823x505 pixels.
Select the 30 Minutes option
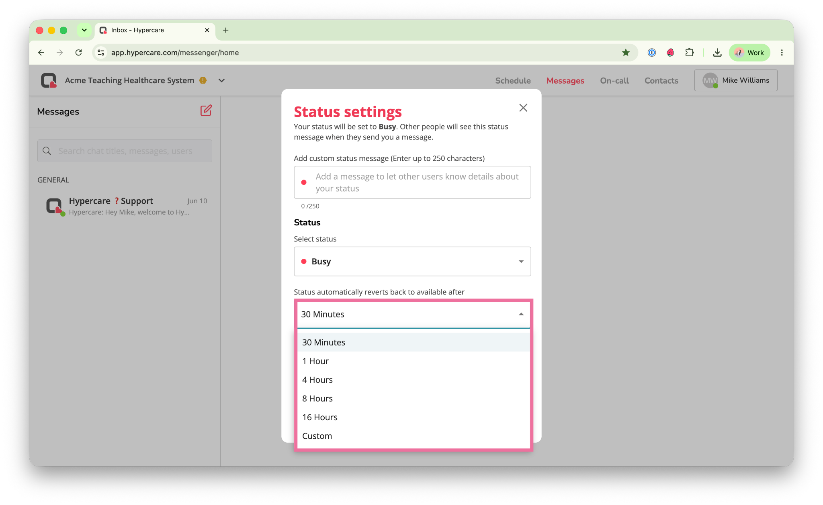point(413,342)
